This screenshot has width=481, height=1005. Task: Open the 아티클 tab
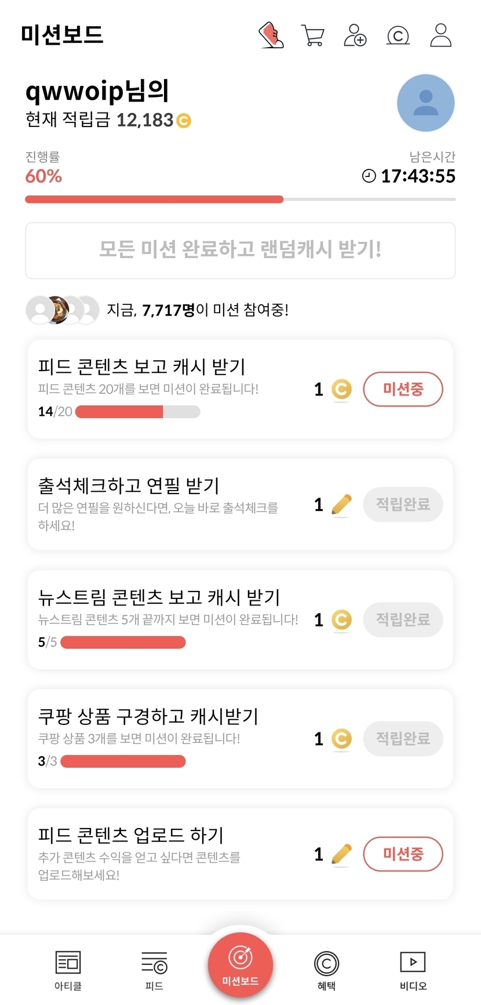[68, 970]
